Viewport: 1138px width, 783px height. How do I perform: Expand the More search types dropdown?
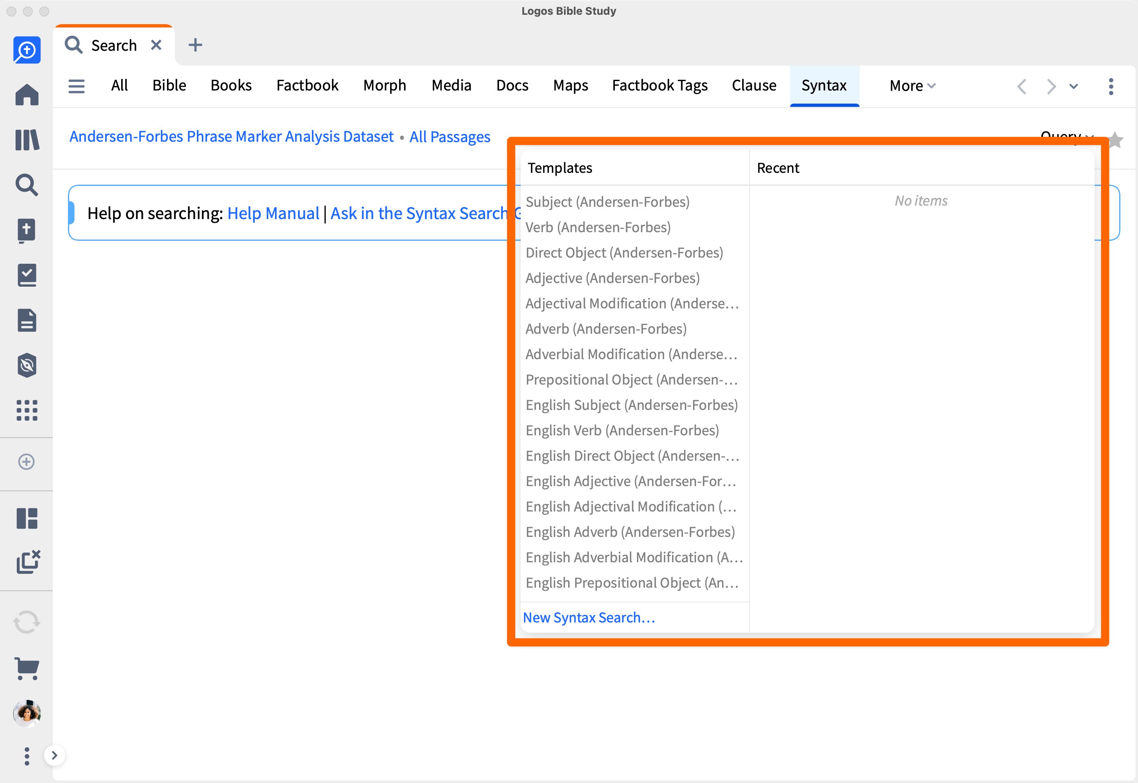pos(912,86)
